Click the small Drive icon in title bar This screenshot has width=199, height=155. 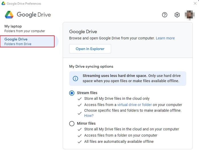tap(3, 3)
